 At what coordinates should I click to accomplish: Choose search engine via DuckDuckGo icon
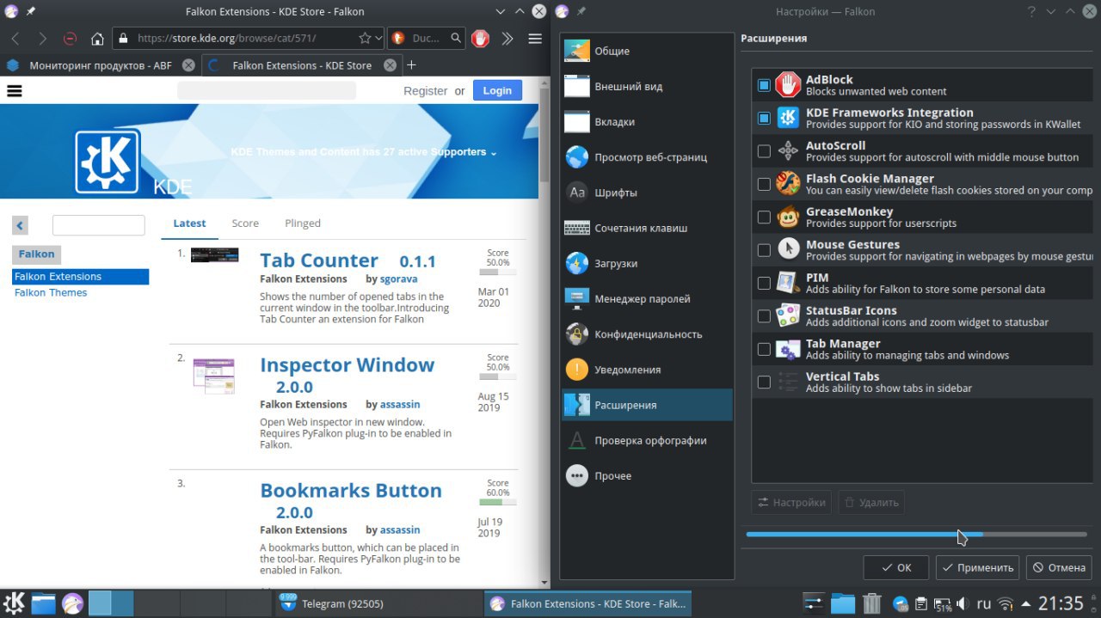398,39
